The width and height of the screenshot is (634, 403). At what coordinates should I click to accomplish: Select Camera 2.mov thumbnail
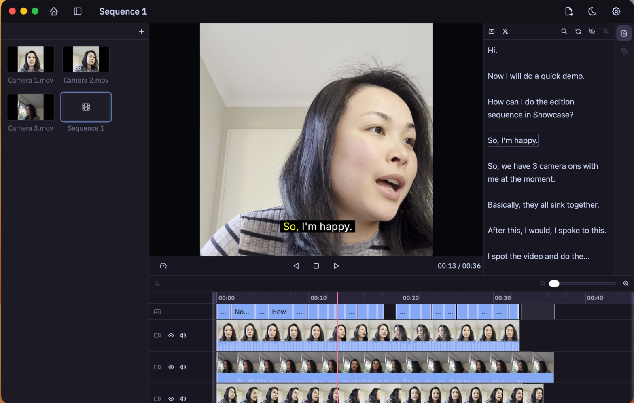[x=86, y=59]
